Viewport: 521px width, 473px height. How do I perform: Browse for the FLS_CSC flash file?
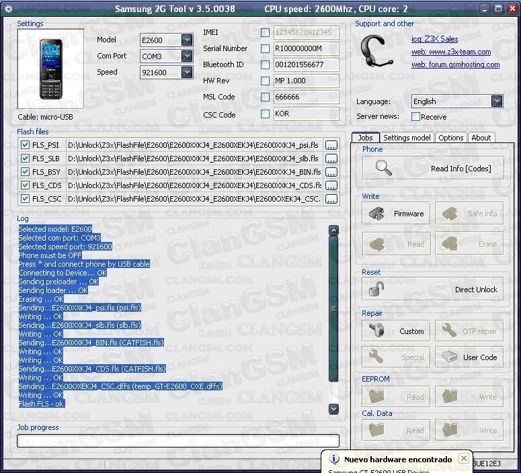[331, 199]
